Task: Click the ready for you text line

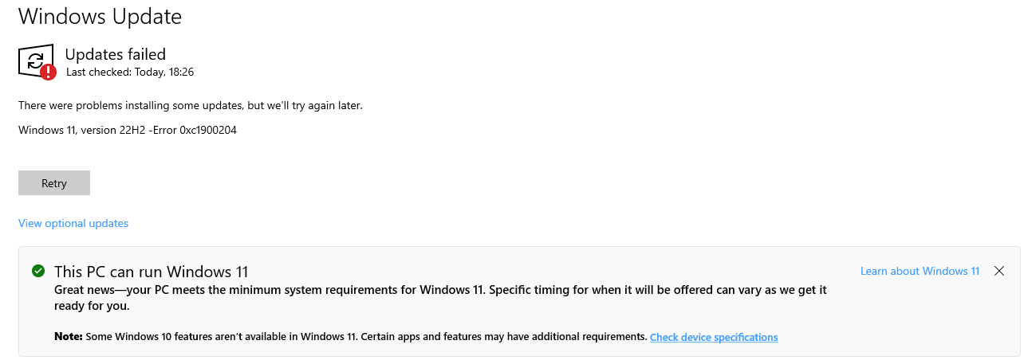Action: point(91,306)
